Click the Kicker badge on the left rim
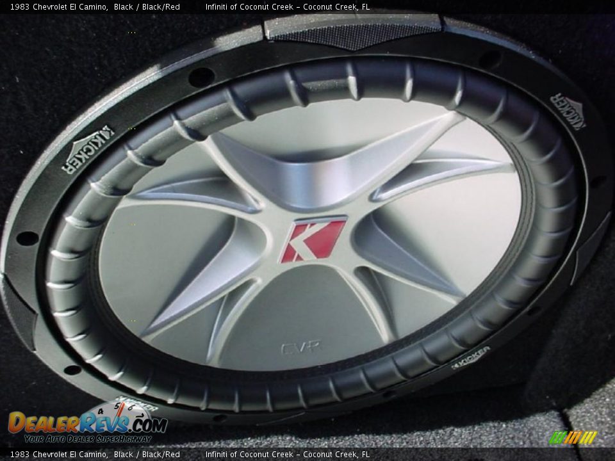 pos(88,149)
